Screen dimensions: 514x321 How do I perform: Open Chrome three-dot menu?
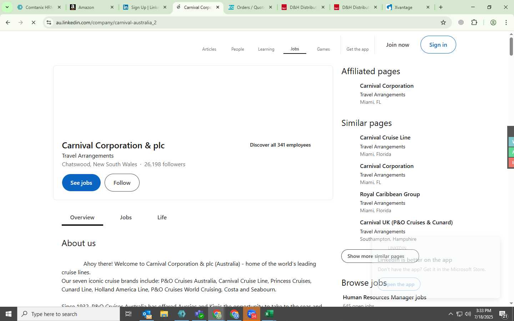pos(506,22)
